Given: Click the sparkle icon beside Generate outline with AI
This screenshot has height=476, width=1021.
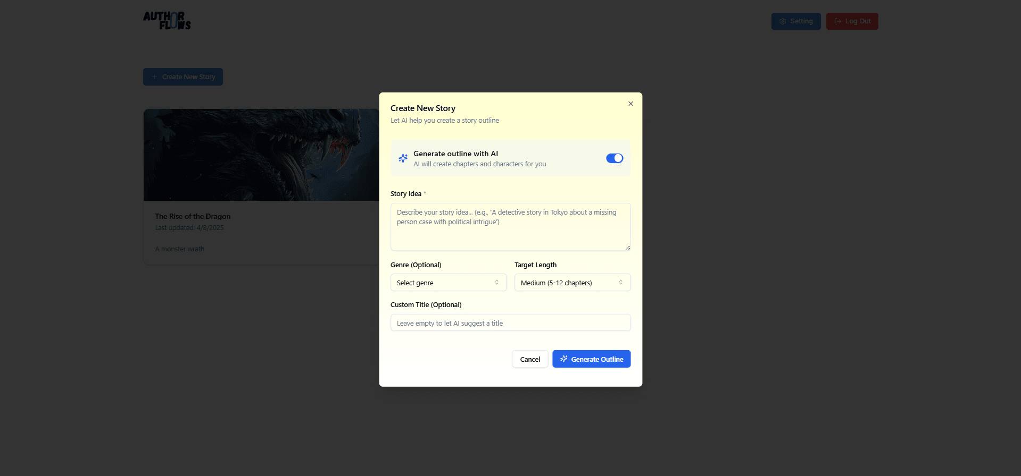Looking at the screenshot, I should (x=403, y=158).
